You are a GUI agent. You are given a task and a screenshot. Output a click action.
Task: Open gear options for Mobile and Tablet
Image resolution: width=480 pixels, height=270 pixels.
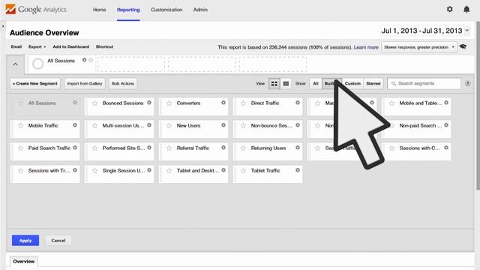click(446, 103)
